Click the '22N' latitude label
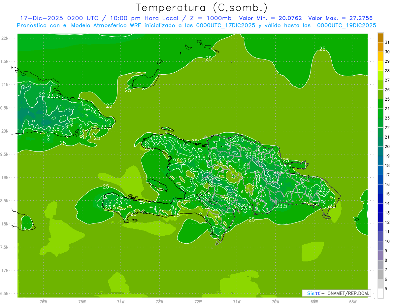 [x=5, y=38]
